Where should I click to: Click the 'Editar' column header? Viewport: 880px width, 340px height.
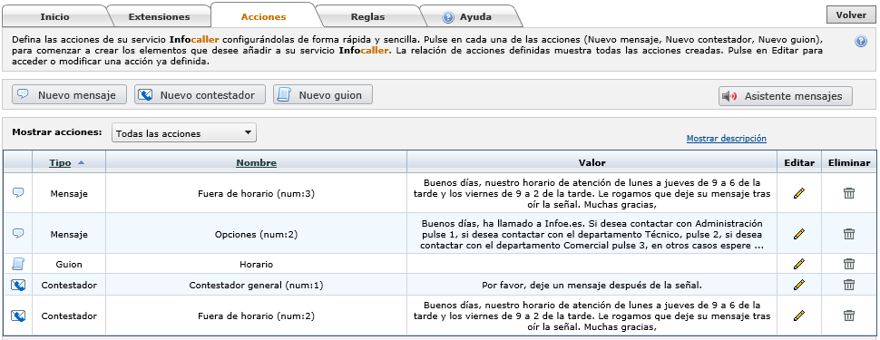[x=799, y=162]
